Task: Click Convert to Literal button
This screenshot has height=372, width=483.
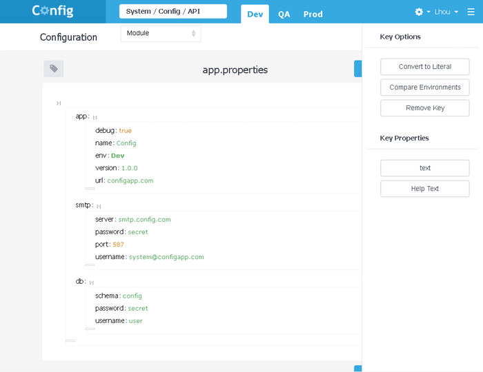Action: pos(425,67)
